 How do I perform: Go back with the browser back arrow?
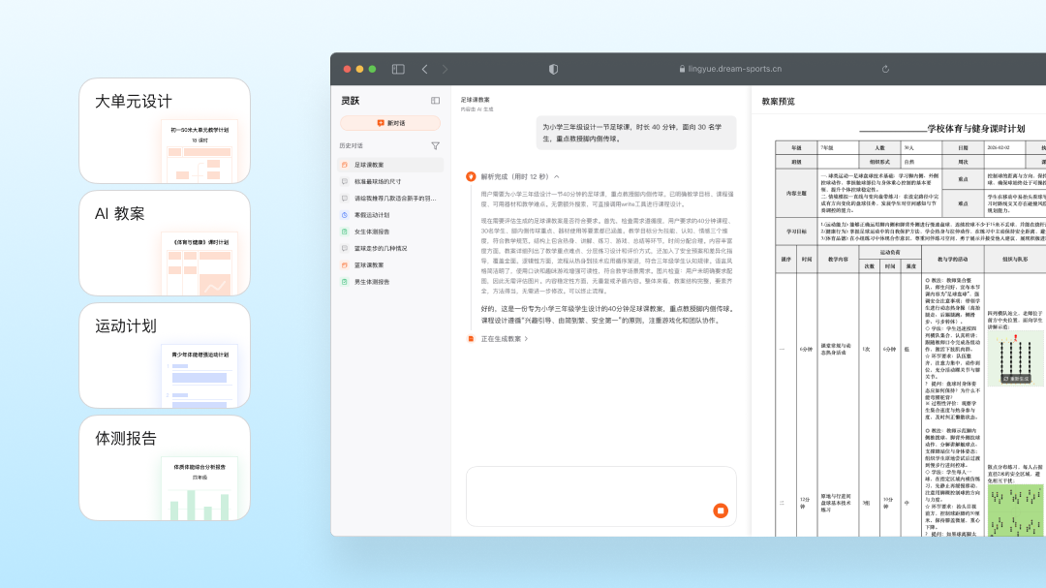pyautogui.click(x=425, y=69)
